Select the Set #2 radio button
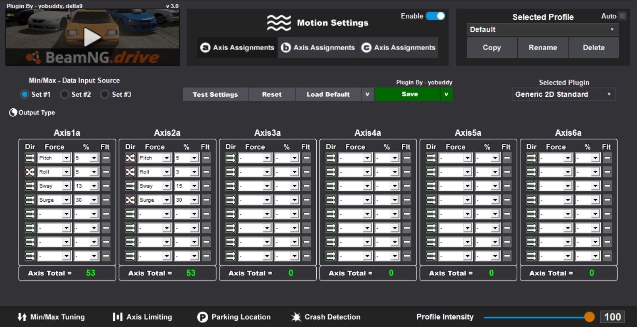The width and height of the screenshot is (637, 327). pyautogui.click(x=64, y=95)
